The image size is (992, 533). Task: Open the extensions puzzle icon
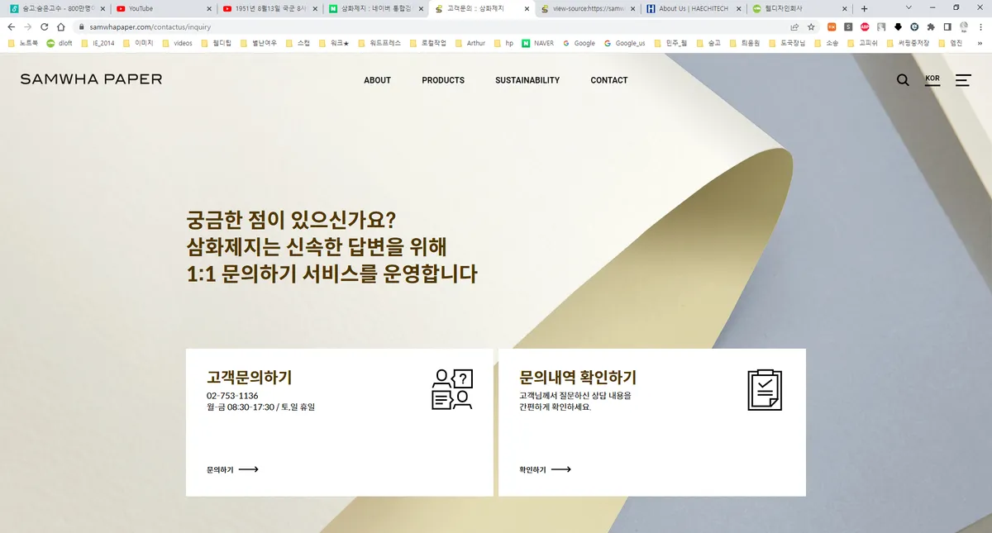tap(931, 26)
